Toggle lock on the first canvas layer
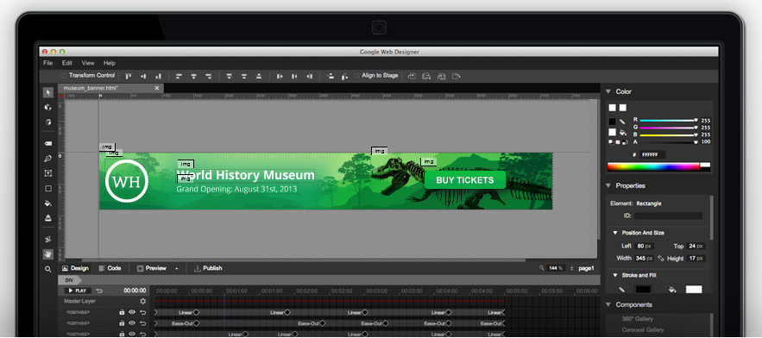 click(122, 312)
